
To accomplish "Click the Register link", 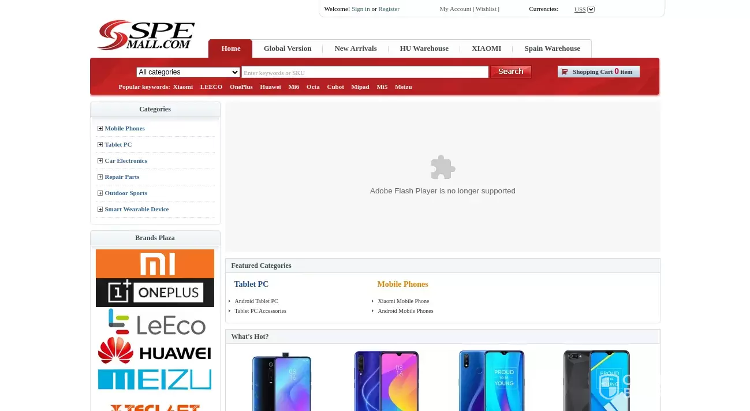I will pos(389,9).
